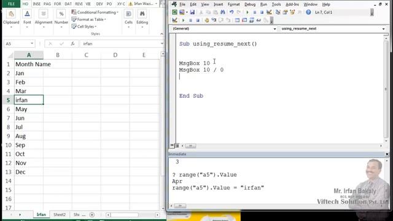The width and height of the screenshot is (393, 221).
Task: Open the Cells group icon
Action: [128, 14]
